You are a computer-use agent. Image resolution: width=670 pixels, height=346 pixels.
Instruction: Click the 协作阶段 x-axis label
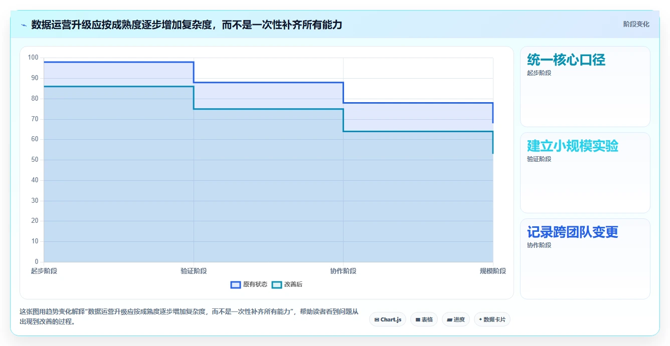click(343, 271)
